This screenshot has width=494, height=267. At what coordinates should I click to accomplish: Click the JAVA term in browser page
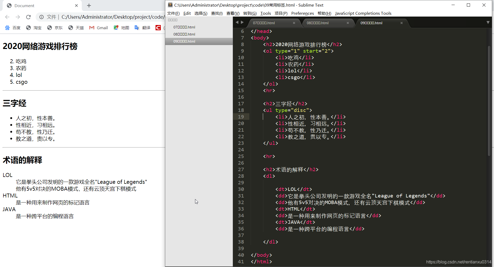click(x=9, y=209)
